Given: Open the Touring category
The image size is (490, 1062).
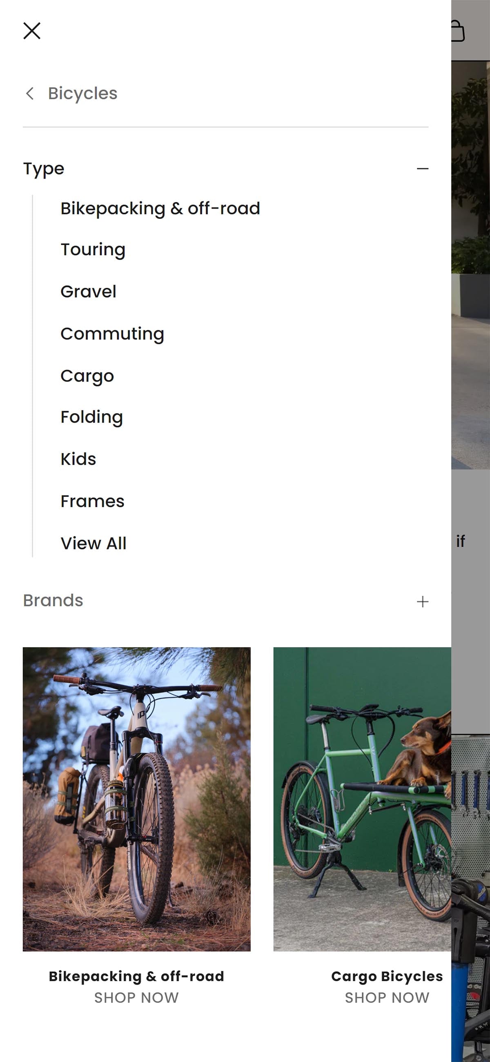Looking at the screenshot, I should 93,250.
